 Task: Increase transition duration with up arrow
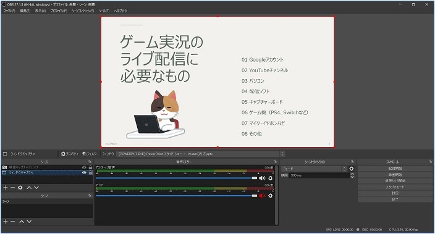[352, 174]
